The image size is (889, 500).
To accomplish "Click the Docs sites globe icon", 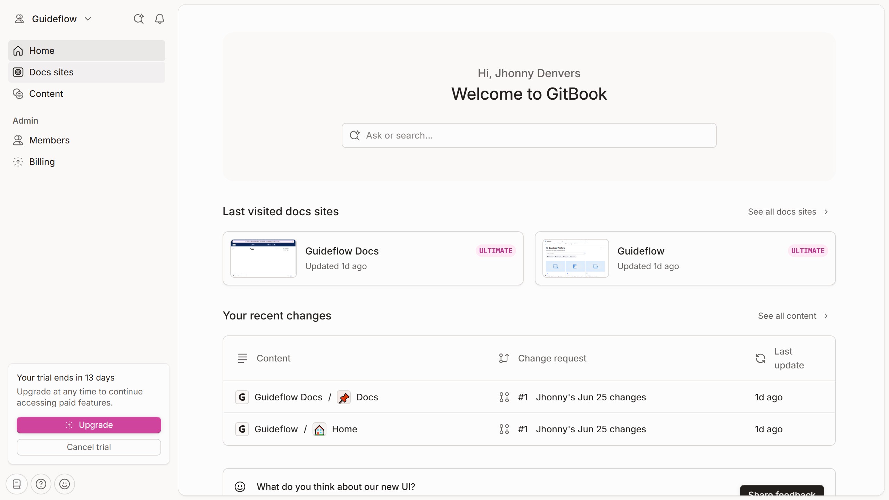I will click(18, 72).
